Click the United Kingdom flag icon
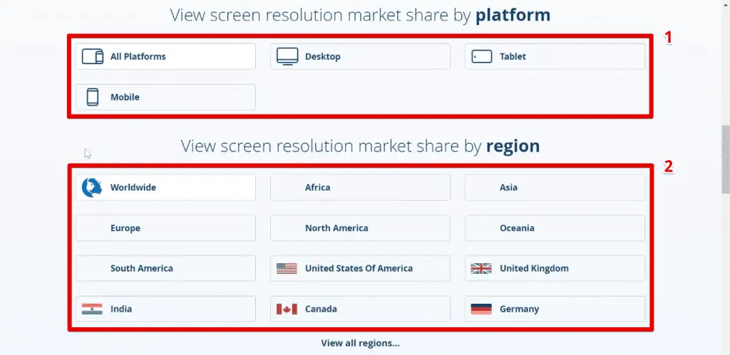 click(x=481, y=269)
